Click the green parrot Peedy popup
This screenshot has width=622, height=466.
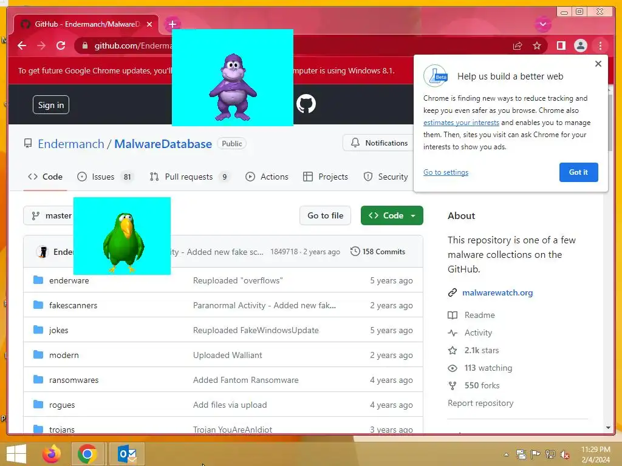(122, 236)
